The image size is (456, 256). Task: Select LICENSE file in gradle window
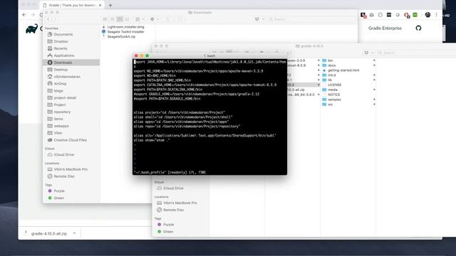click(x=332, y=85)
